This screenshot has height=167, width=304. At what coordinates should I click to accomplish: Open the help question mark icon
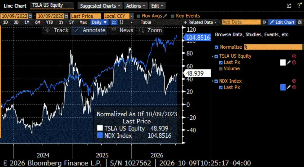point(299,6)
